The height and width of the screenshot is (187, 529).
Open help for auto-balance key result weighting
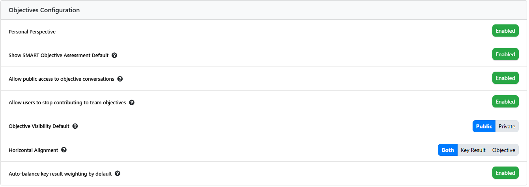118,174
